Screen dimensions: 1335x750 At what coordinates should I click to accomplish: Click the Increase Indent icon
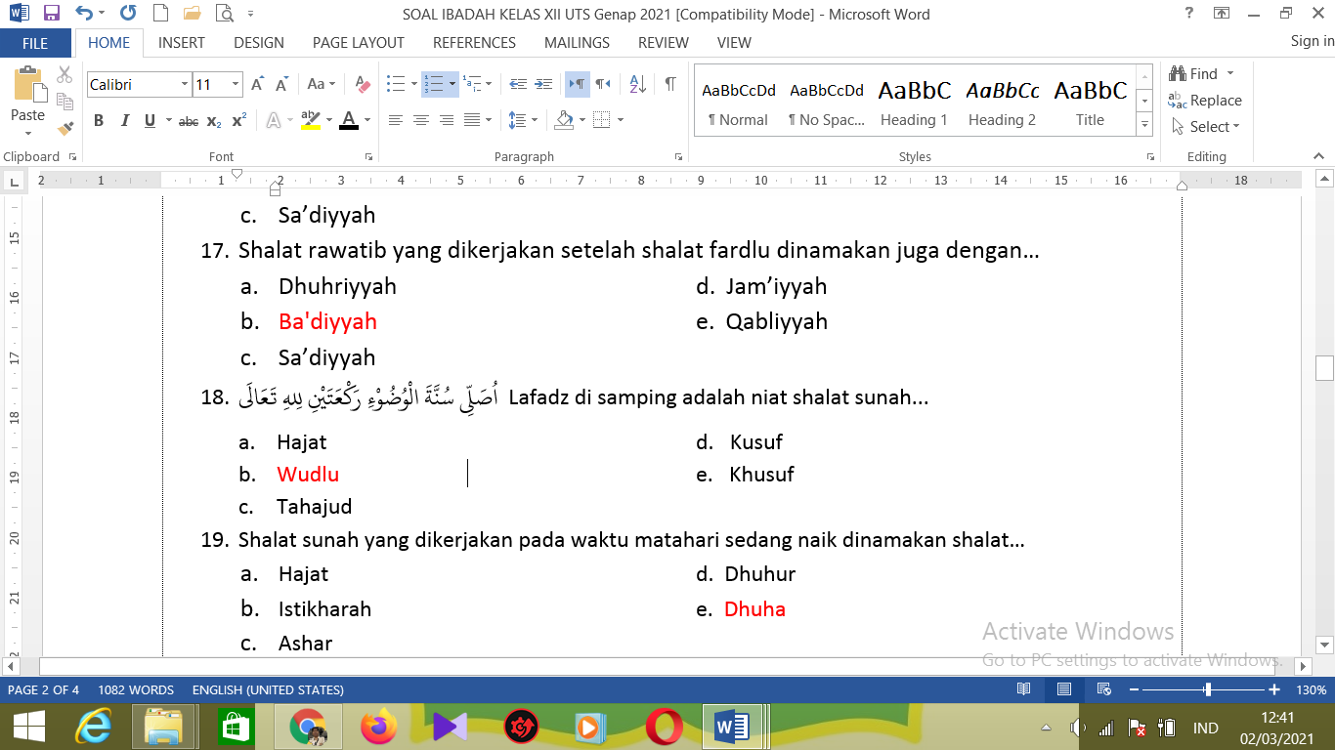coord(544,85)
